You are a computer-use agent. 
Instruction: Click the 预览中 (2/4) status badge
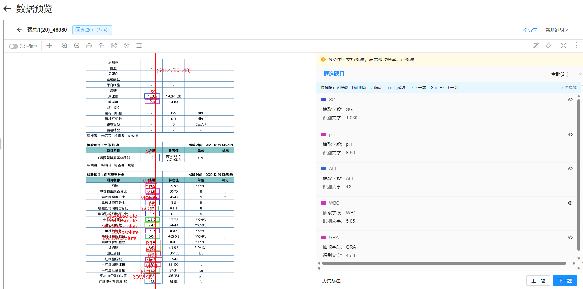point(92,30)
